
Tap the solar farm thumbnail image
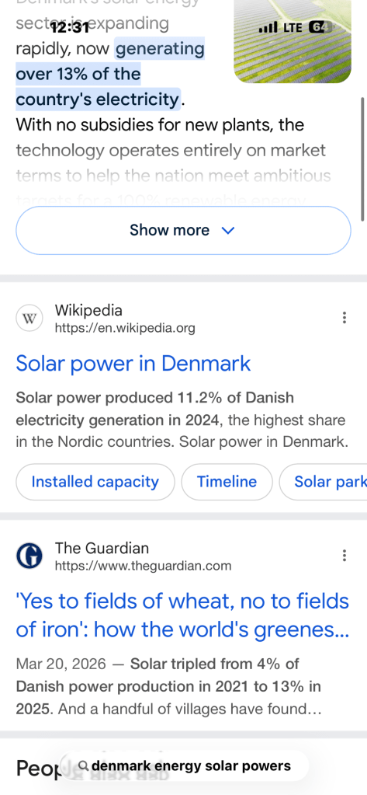(x=293, y=41)
